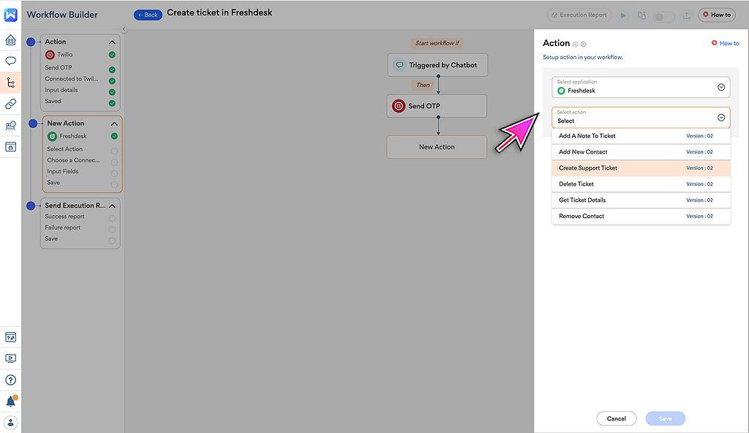Image resolution: width=749 pixels, height=433 pixels.
Task: Click the green check next to Send OTP
Action: pos(112,69)
